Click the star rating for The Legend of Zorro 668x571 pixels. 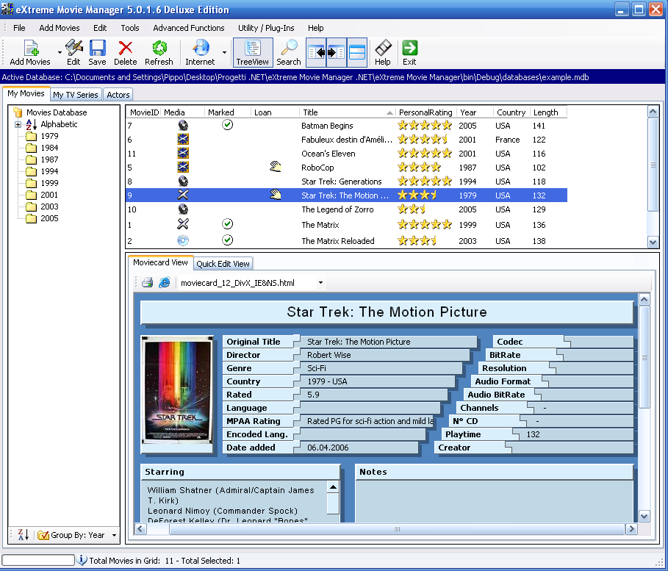pos(412,209)
